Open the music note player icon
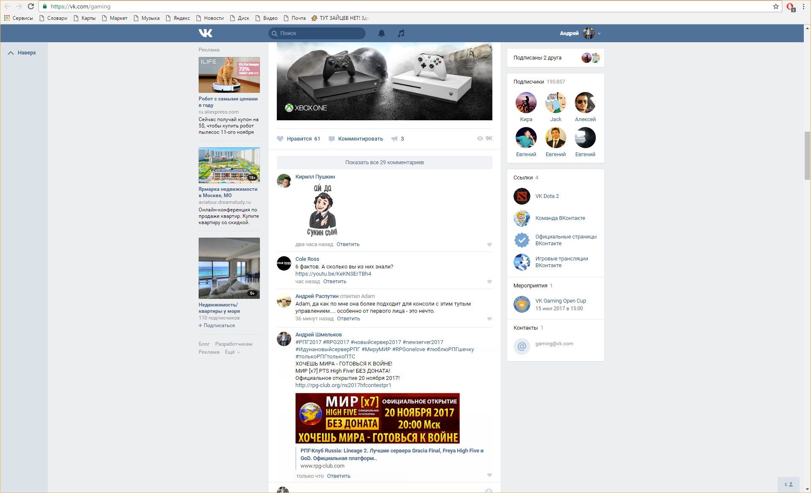Image resolution: width=811 pixels, height=493 pixels. (x=401, y=33)
